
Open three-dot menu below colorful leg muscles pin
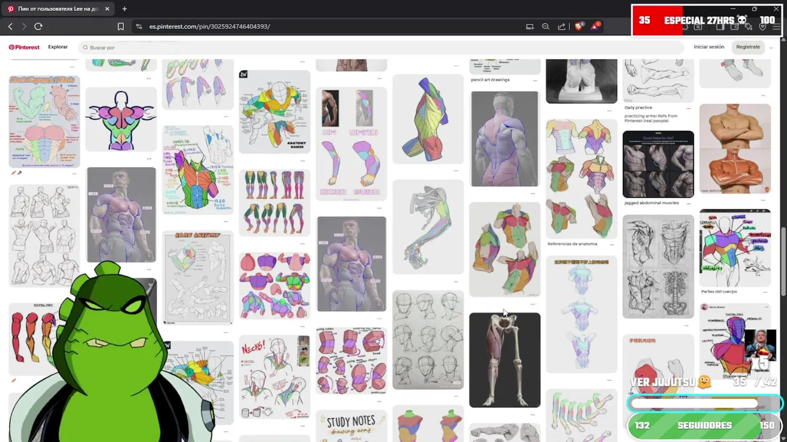pyautogui.click(x=302, y=242)
